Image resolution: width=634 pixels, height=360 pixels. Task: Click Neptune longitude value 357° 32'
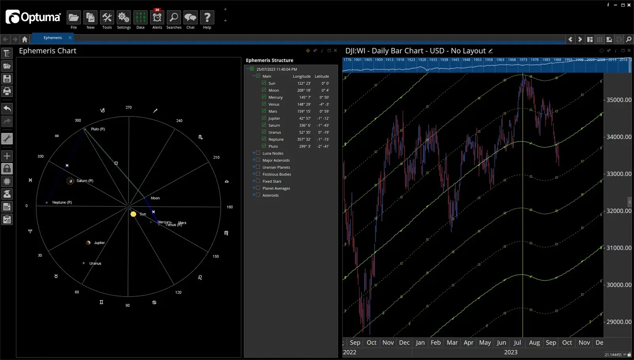pos(304,139)
